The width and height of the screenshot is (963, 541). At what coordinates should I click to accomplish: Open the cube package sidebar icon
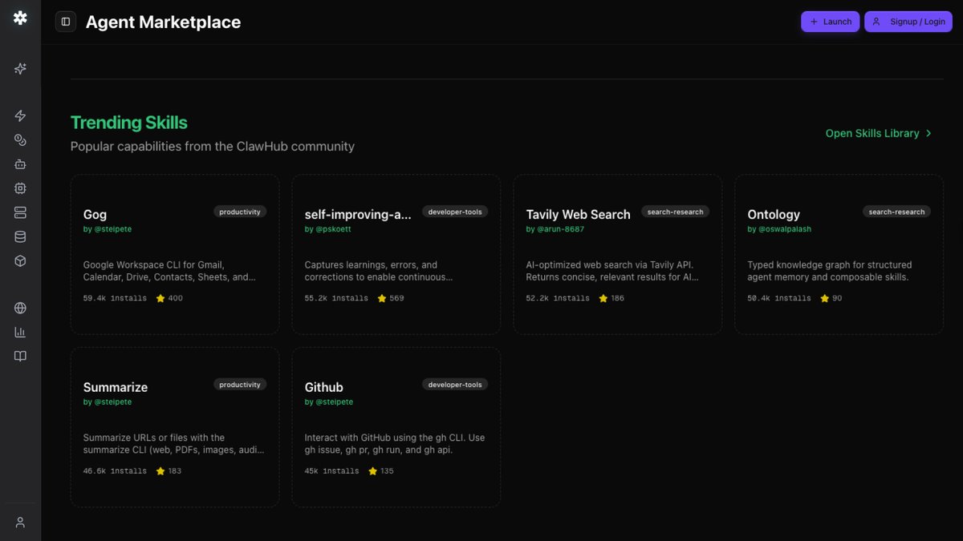20,260
